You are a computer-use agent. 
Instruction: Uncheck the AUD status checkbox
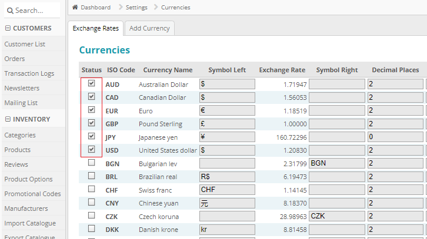tap(92, 83)
